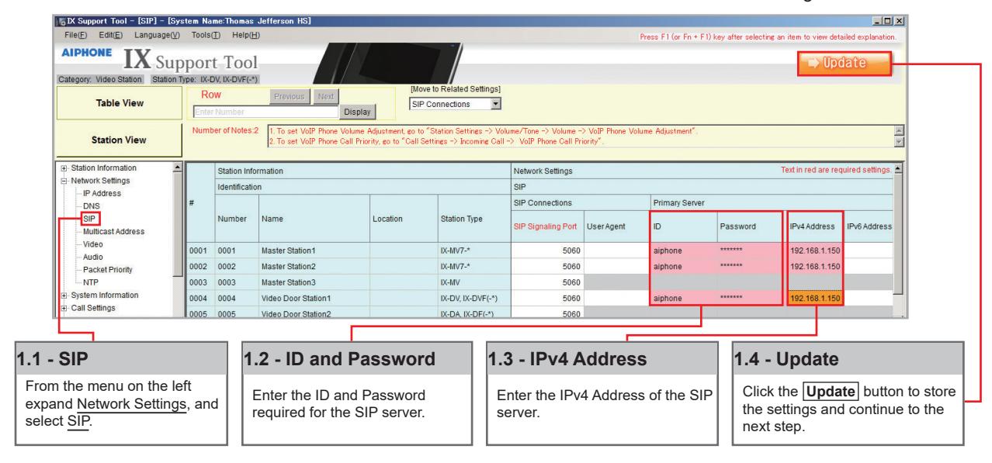The width and height of the screenshot is (992, 463).
Task: Click the SIP Signaling Port cell for Master Station3
Action: 546,281
